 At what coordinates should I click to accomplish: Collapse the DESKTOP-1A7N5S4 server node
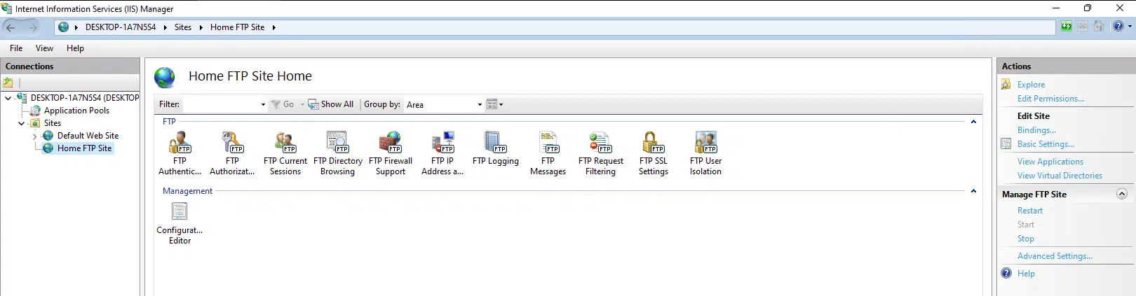click(8, 98)
